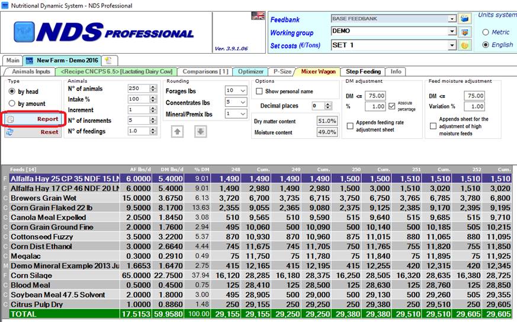Select the Cottonseed Fuzzy row
Viewport: 517px width, 322px height.
[257, 236]
